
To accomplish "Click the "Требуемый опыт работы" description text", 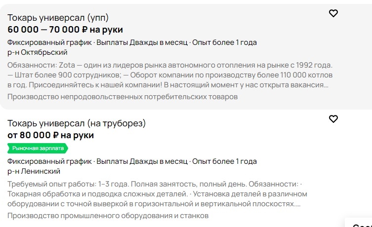I will (154, 193).
